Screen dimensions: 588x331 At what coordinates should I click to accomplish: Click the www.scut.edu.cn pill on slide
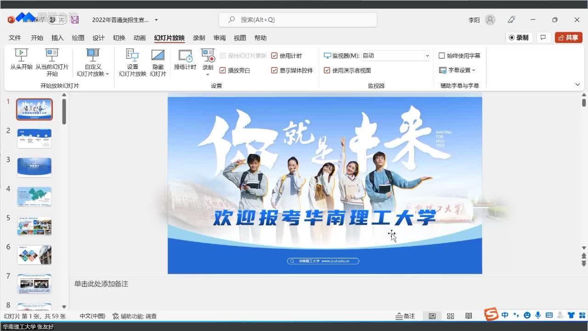323,261
